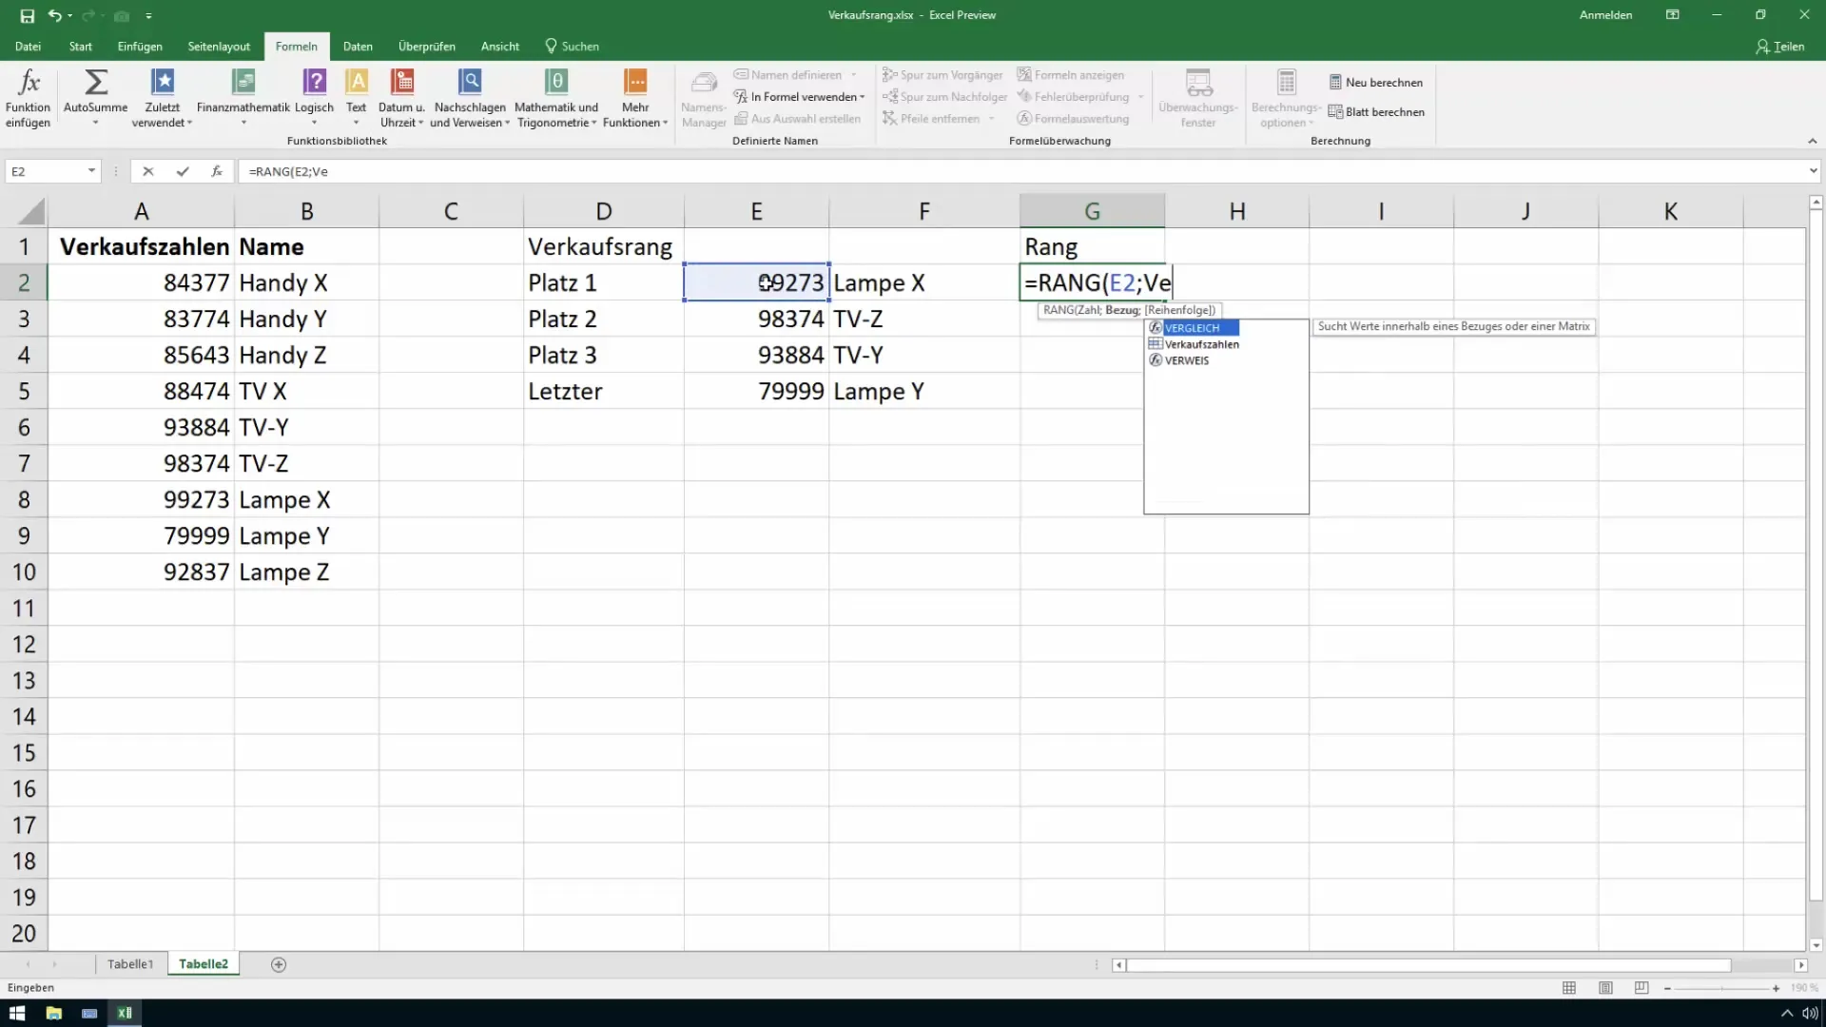The image size is (1826, 1027).
Task: Open File Explorer from taskbar
Action: pyautogui.click(x=53, y=1013)
